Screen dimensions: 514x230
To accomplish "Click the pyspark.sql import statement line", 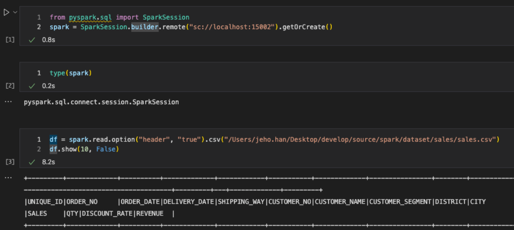I will (119, 17).
